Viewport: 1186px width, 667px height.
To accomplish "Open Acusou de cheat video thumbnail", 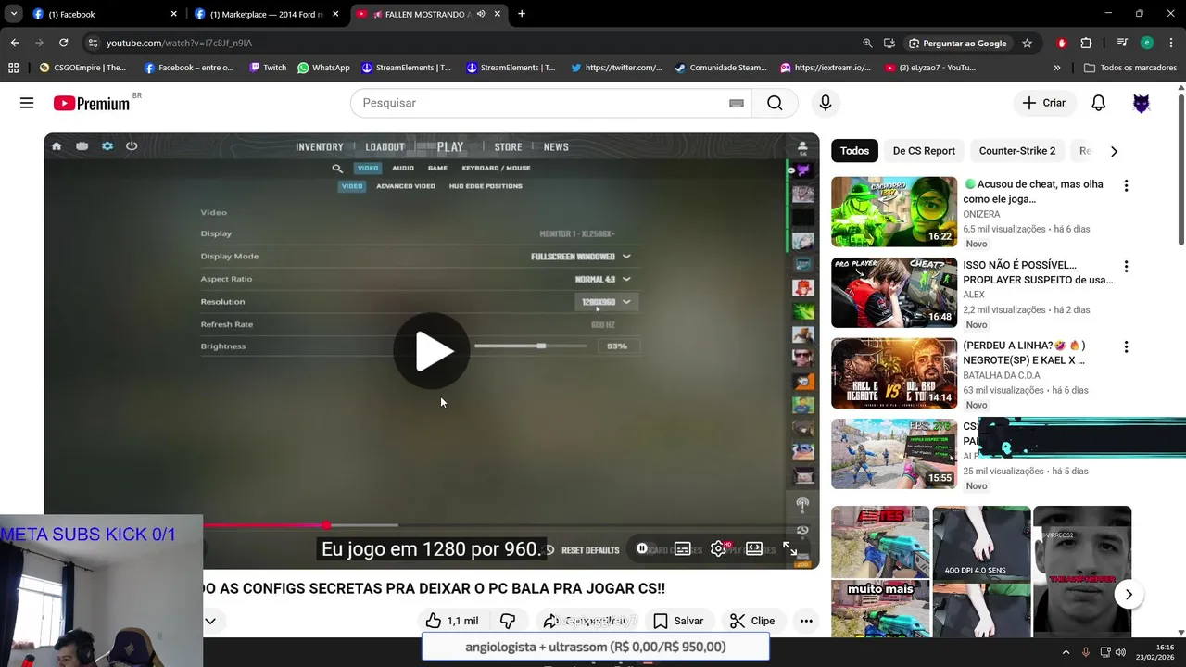I will pos(894,212).
